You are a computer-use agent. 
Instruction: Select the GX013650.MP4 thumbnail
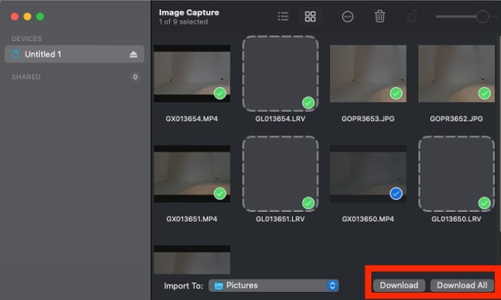(368, 174)
